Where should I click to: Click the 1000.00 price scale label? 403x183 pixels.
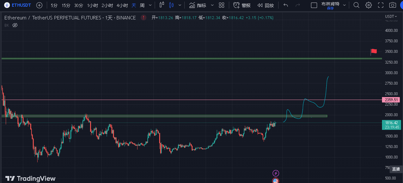pos(391,157)
